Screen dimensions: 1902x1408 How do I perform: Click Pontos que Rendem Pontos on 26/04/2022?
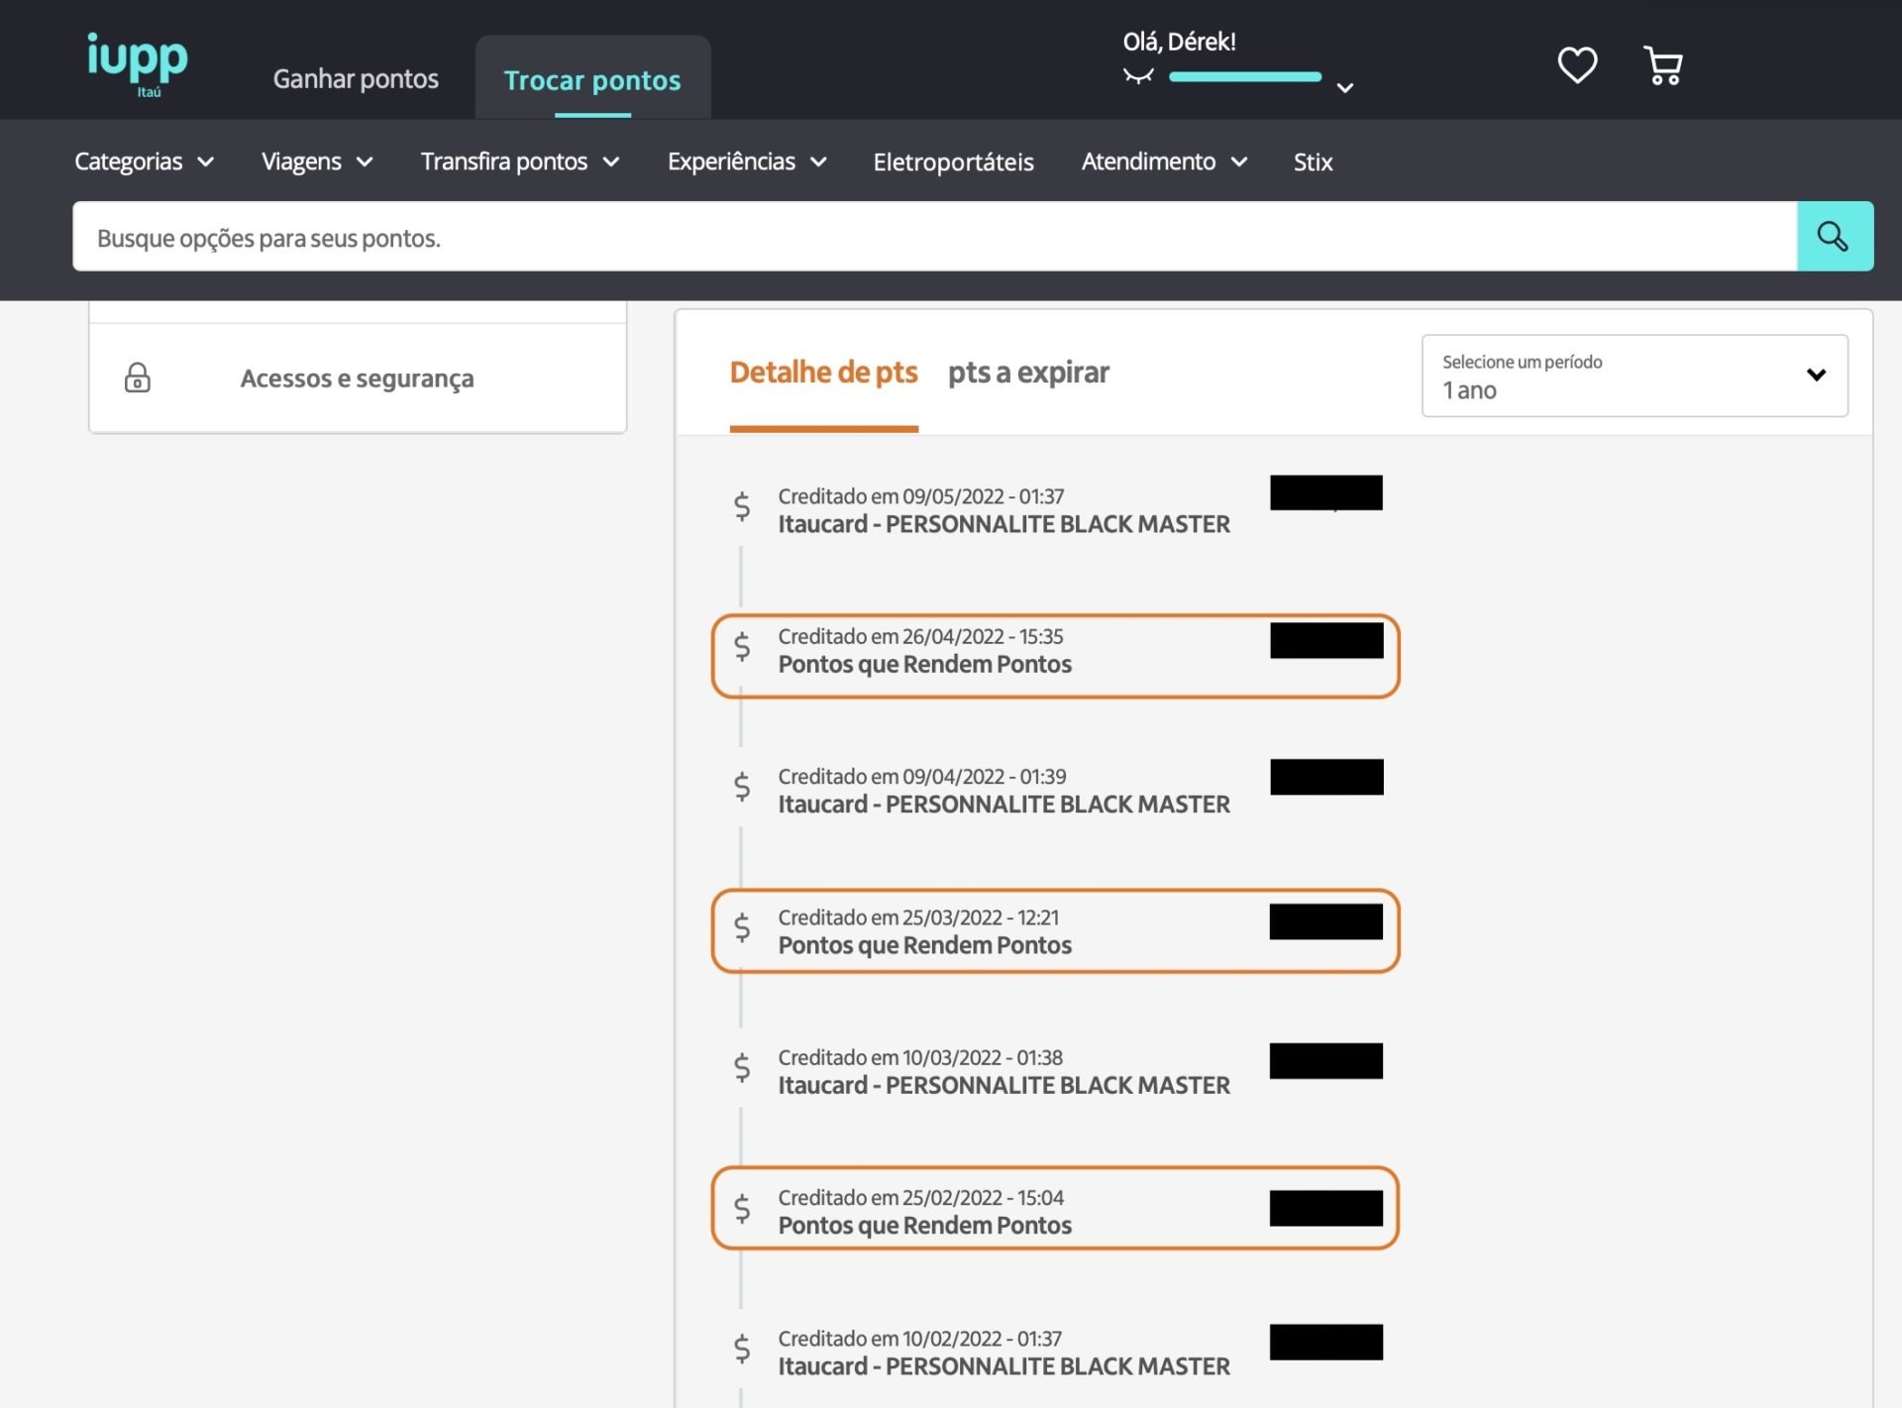tap(925, 664)
